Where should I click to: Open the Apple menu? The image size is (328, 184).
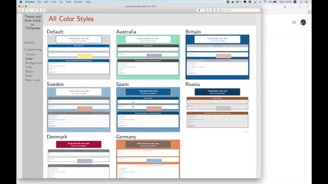[20, 2]
